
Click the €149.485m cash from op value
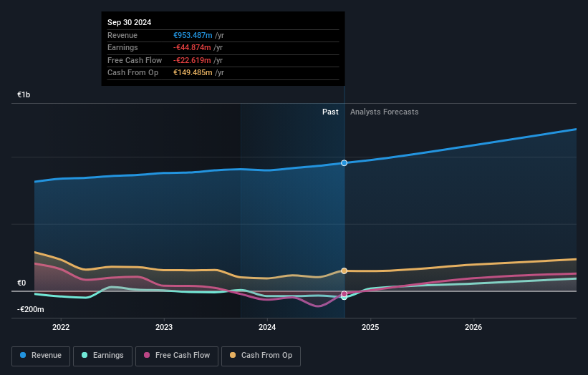point(193,73)
